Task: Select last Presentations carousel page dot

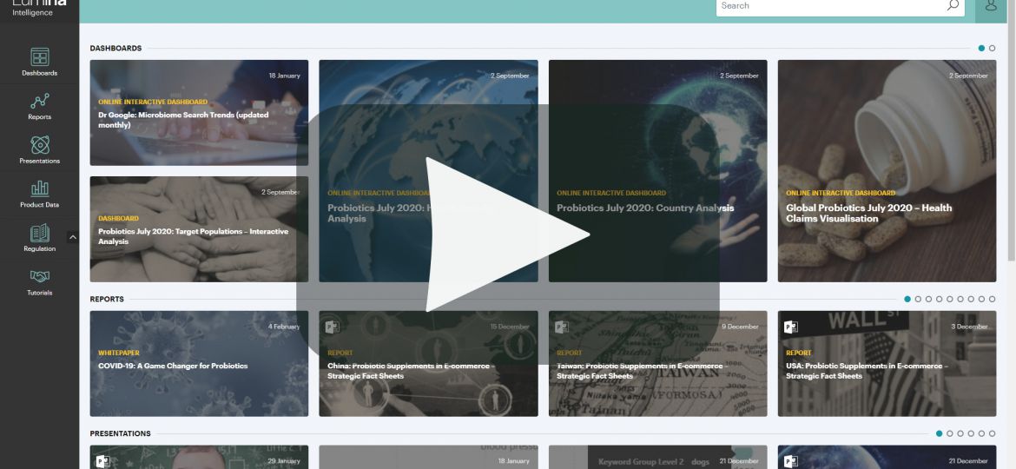Action: coord(992,433)
